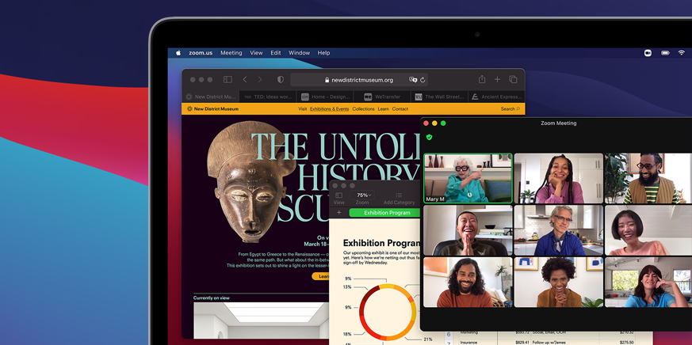
Task: Select bearded man in striped shirt tile
Action: click(648, 179)
